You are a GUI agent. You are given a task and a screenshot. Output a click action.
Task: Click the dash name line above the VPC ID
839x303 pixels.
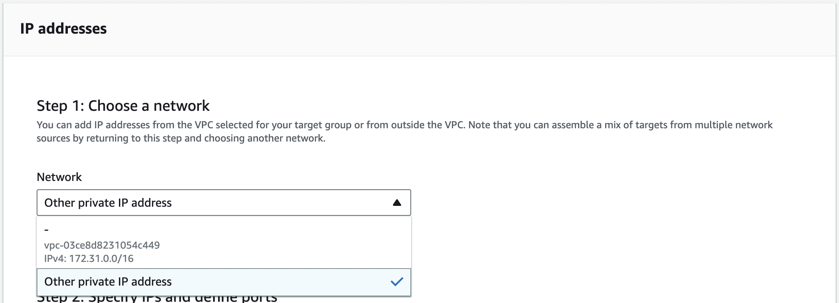47,230
